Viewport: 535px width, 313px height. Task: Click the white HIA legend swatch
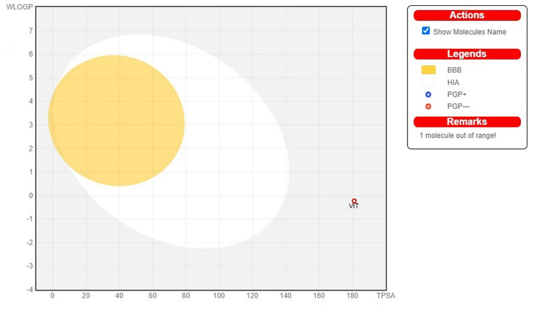coord(428,83)
